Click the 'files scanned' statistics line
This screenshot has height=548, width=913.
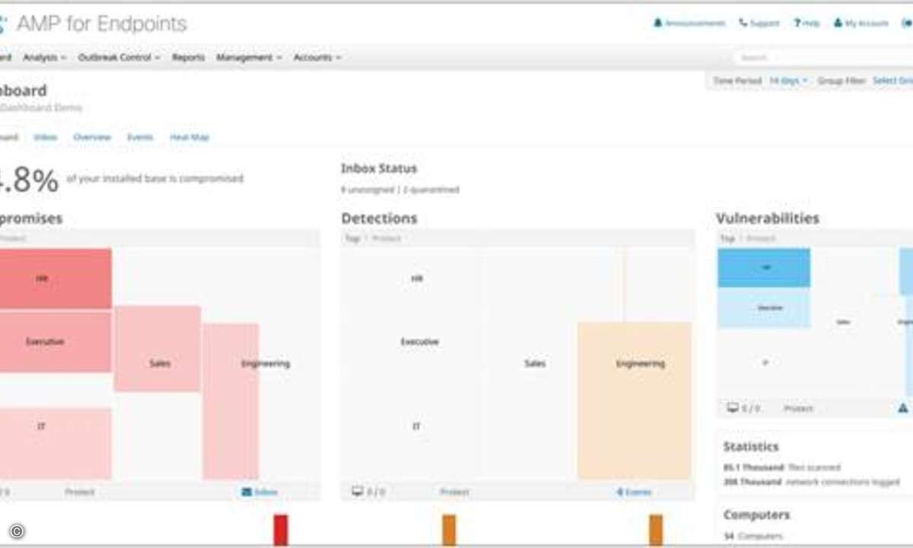tap(782, 467)
